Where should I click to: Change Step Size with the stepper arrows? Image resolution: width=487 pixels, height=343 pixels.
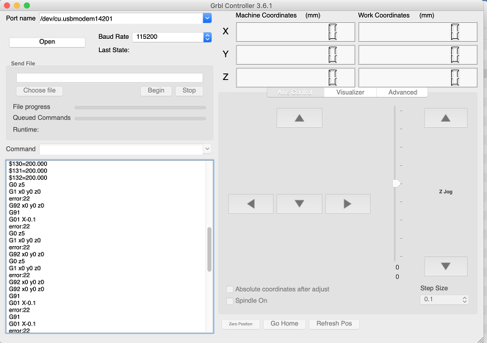[465, 300]
